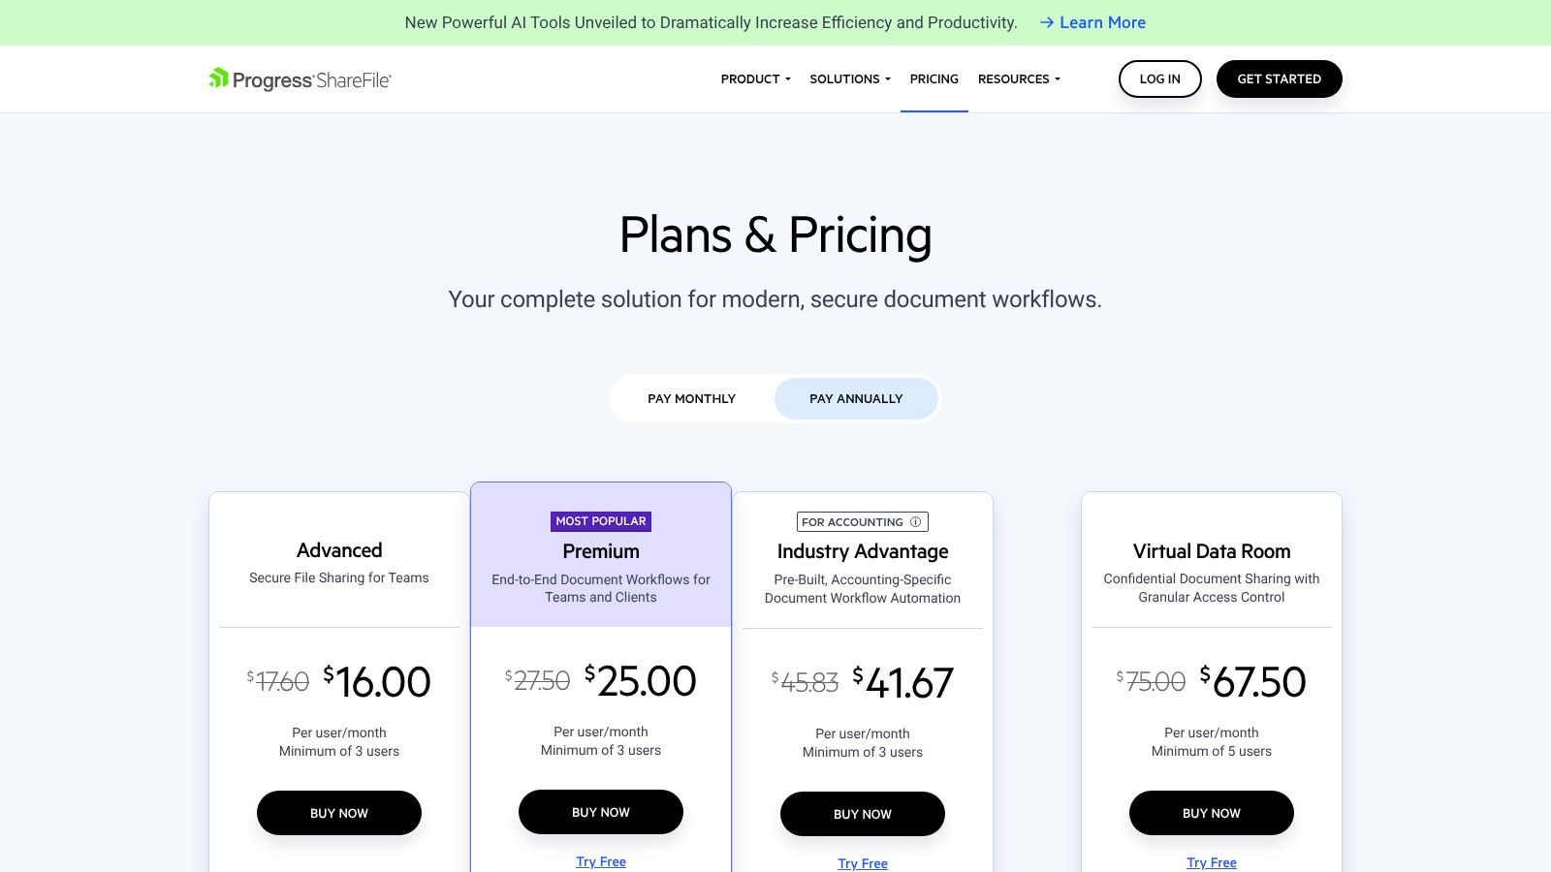Open the Solutions dropdown menu
The height and width of the screenshot is (872, 1551).
849,79
